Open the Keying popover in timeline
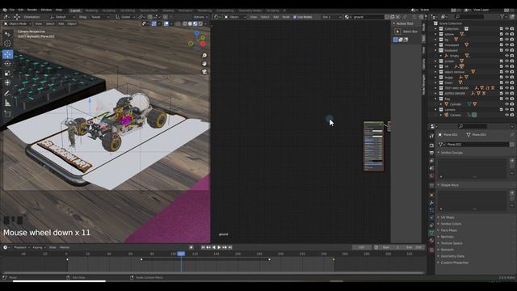Image resolution: width=517 pixels, height=291 pixels. coord(39,247)
